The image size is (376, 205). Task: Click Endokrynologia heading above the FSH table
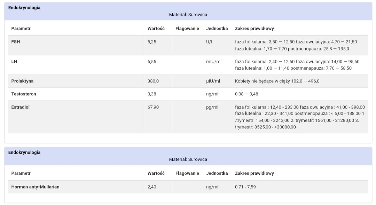24,8
